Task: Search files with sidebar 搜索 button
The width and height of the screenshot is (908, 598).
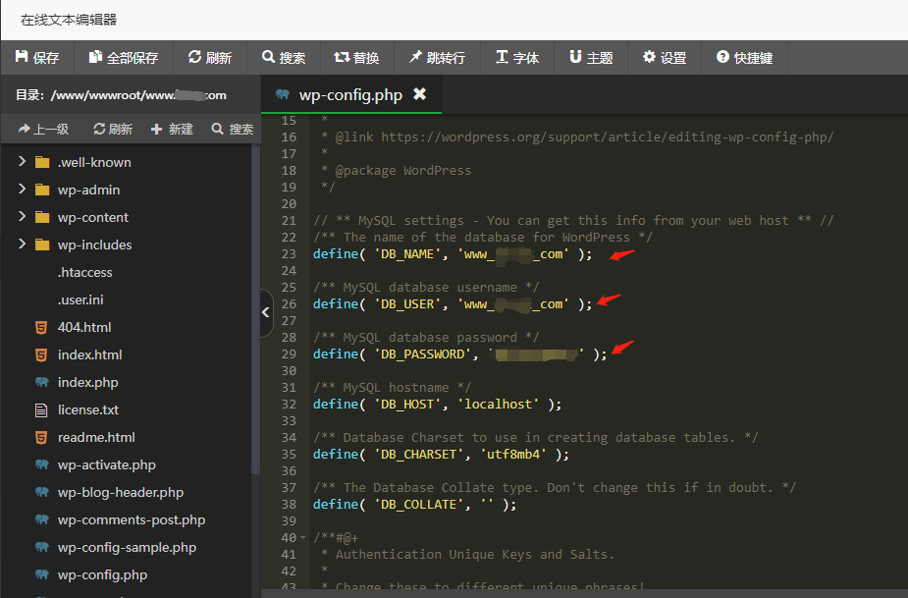Action: click(x=233, y=129)
